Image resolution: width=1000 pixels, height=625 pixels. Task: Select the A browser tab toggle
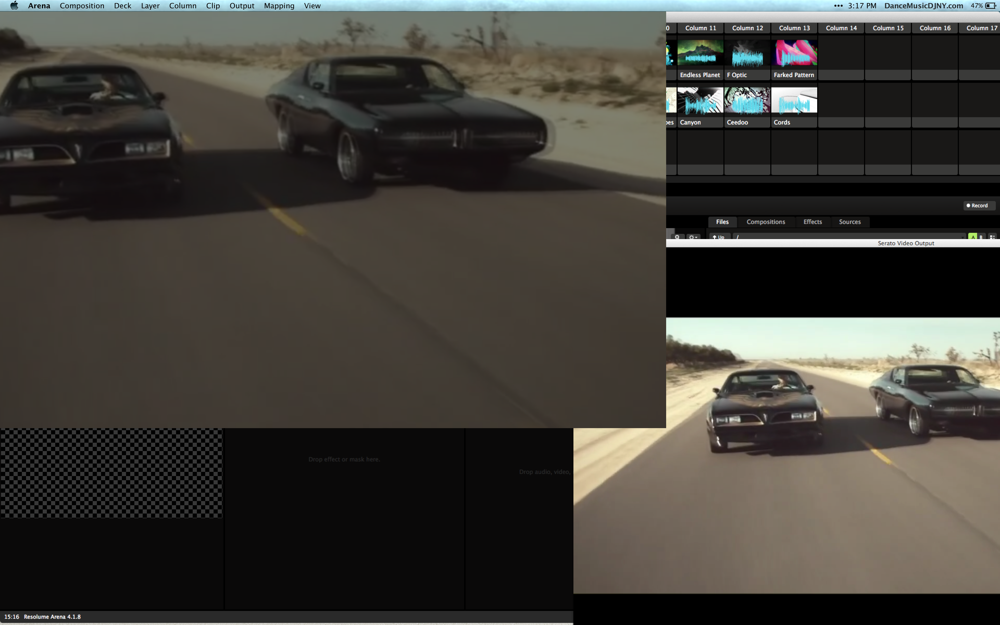click(x=973, y=237)
